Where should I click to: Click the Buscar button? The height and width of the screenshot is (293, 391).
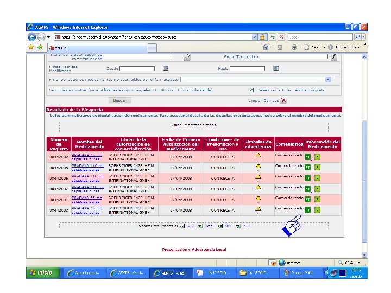click(x=119, y=100)
